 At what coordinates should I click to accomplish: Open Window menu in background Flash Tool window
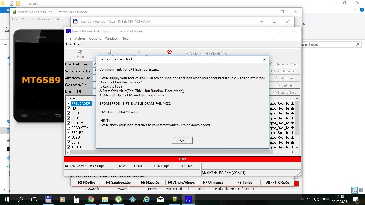44,19
